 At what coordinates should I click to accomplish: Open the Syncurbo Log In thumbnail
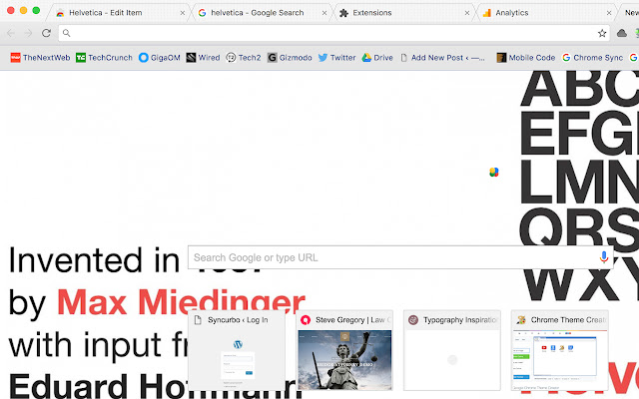click(x=237, y=351)
